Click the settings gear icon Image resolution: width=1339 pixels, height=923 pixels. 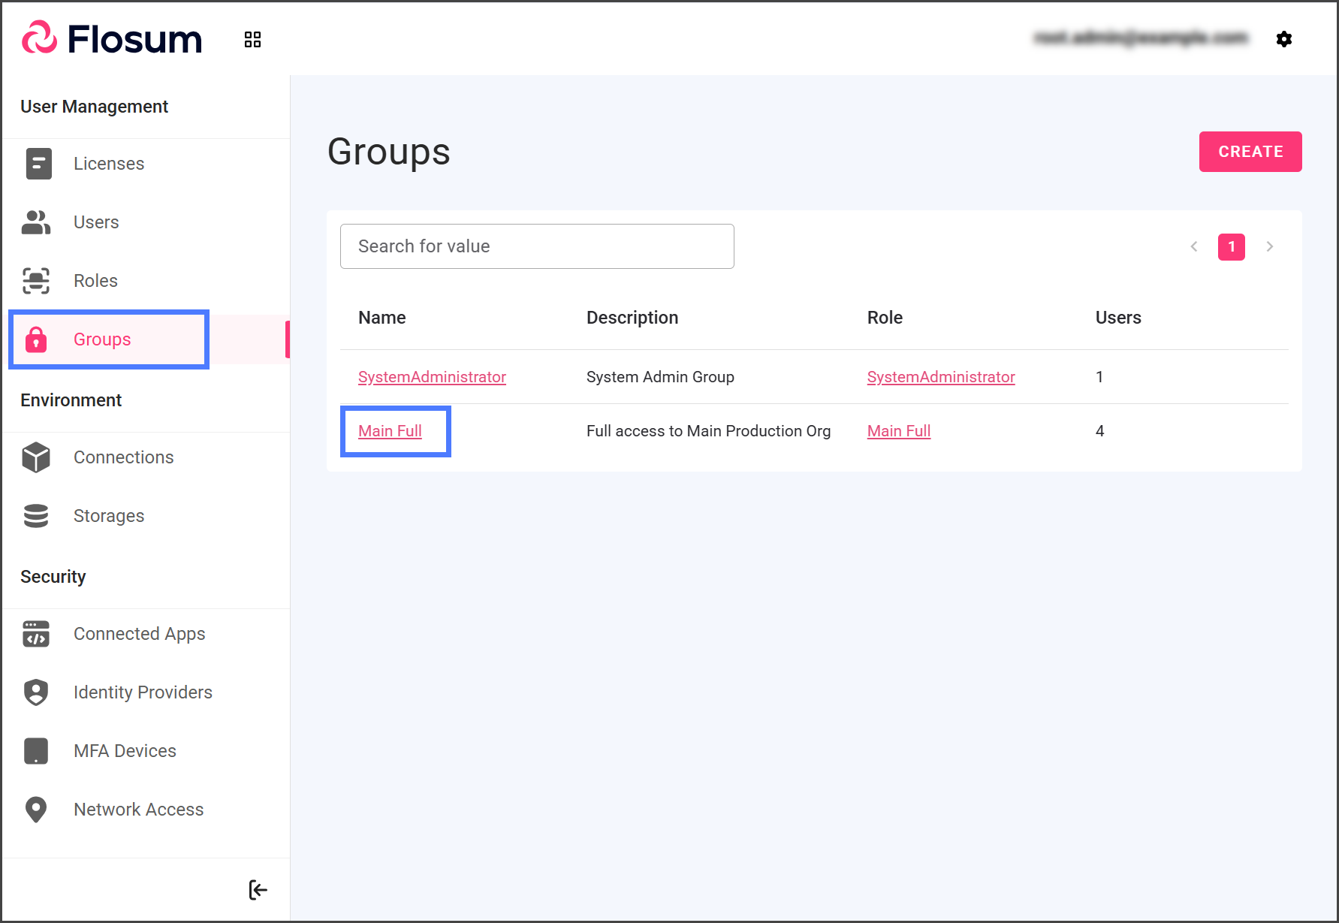point(1283,39)
